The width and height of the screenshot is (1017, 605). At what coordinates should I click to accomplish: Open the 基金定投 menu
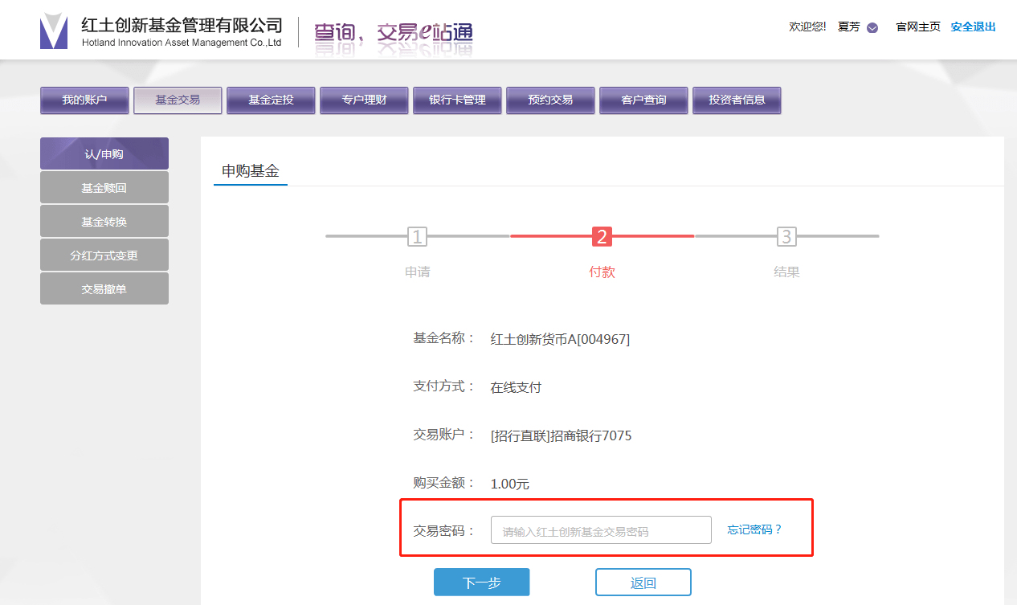tap(271, 100)
